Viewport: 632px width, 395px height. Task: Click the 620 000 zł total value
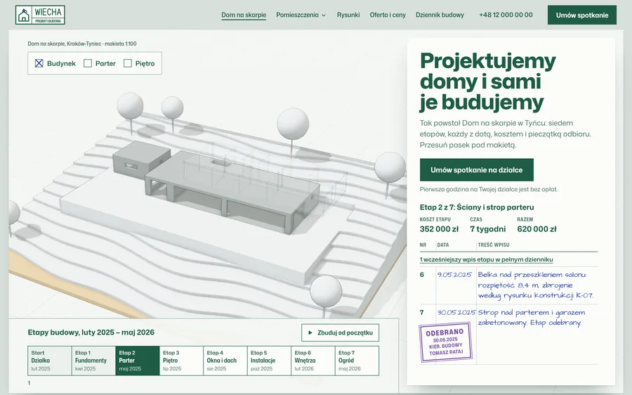click(x=536, y=229)
